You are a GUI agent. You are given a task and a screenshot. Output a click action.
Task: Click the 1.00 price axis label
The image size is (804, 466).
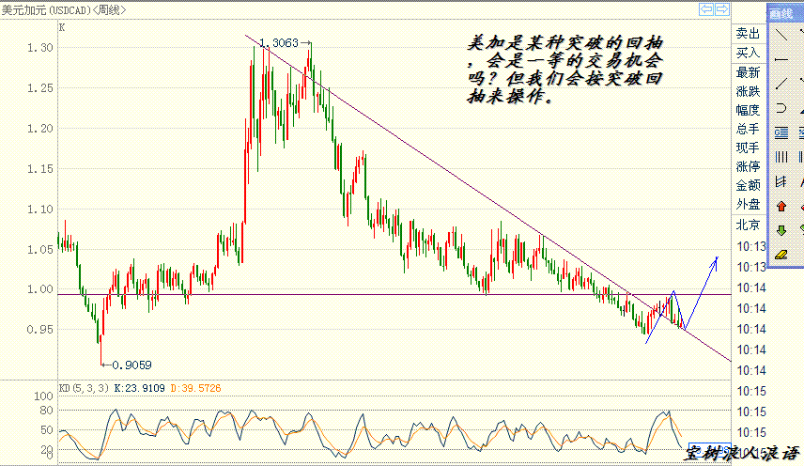pos(40,289)
